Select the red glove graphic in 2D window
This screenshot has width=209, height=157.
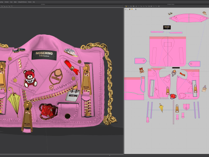pyautogui.click(x=182, y=74)
